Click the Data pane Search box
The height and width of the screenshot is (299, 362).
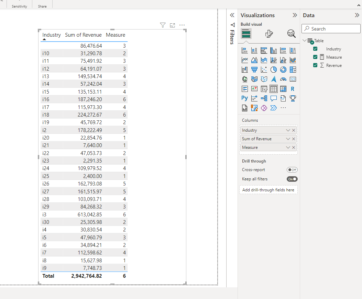331,29
